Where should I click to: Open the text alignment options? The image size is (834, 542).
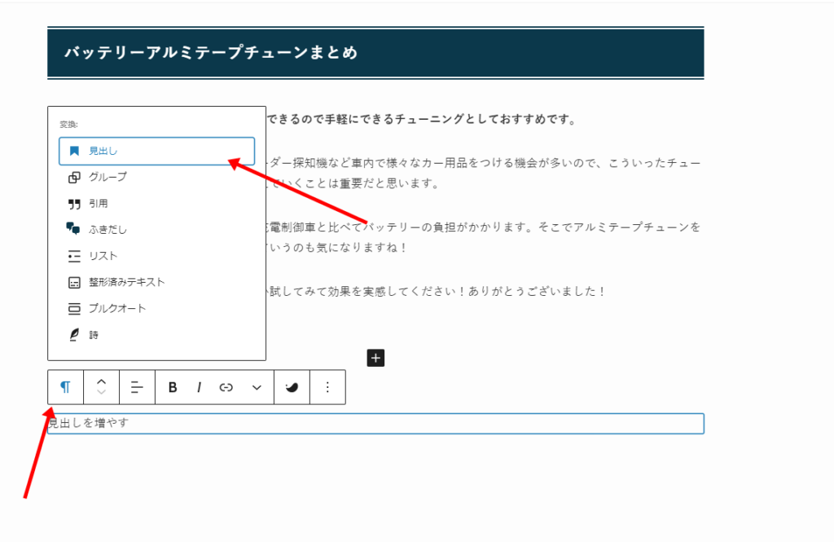click(x=137, y=387)
